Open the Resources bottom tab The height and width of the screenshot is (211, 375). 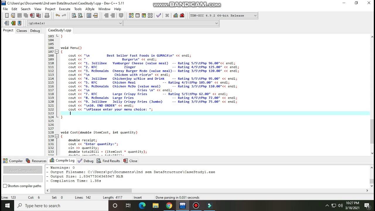[36, 161]
